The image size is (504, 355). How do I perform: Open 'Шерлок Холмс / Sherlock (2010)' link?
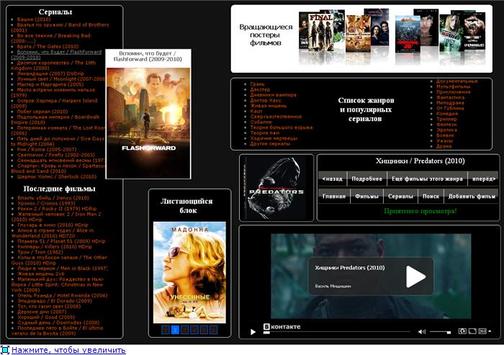coord(57,176)
